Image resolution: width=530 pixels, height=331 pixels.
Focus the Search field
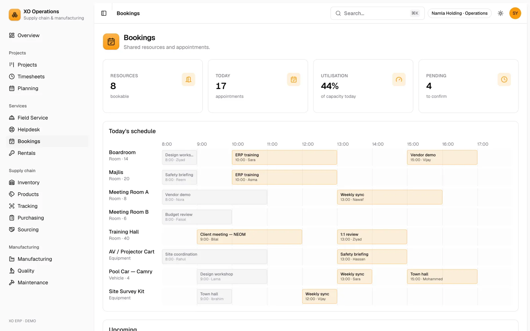377,13
